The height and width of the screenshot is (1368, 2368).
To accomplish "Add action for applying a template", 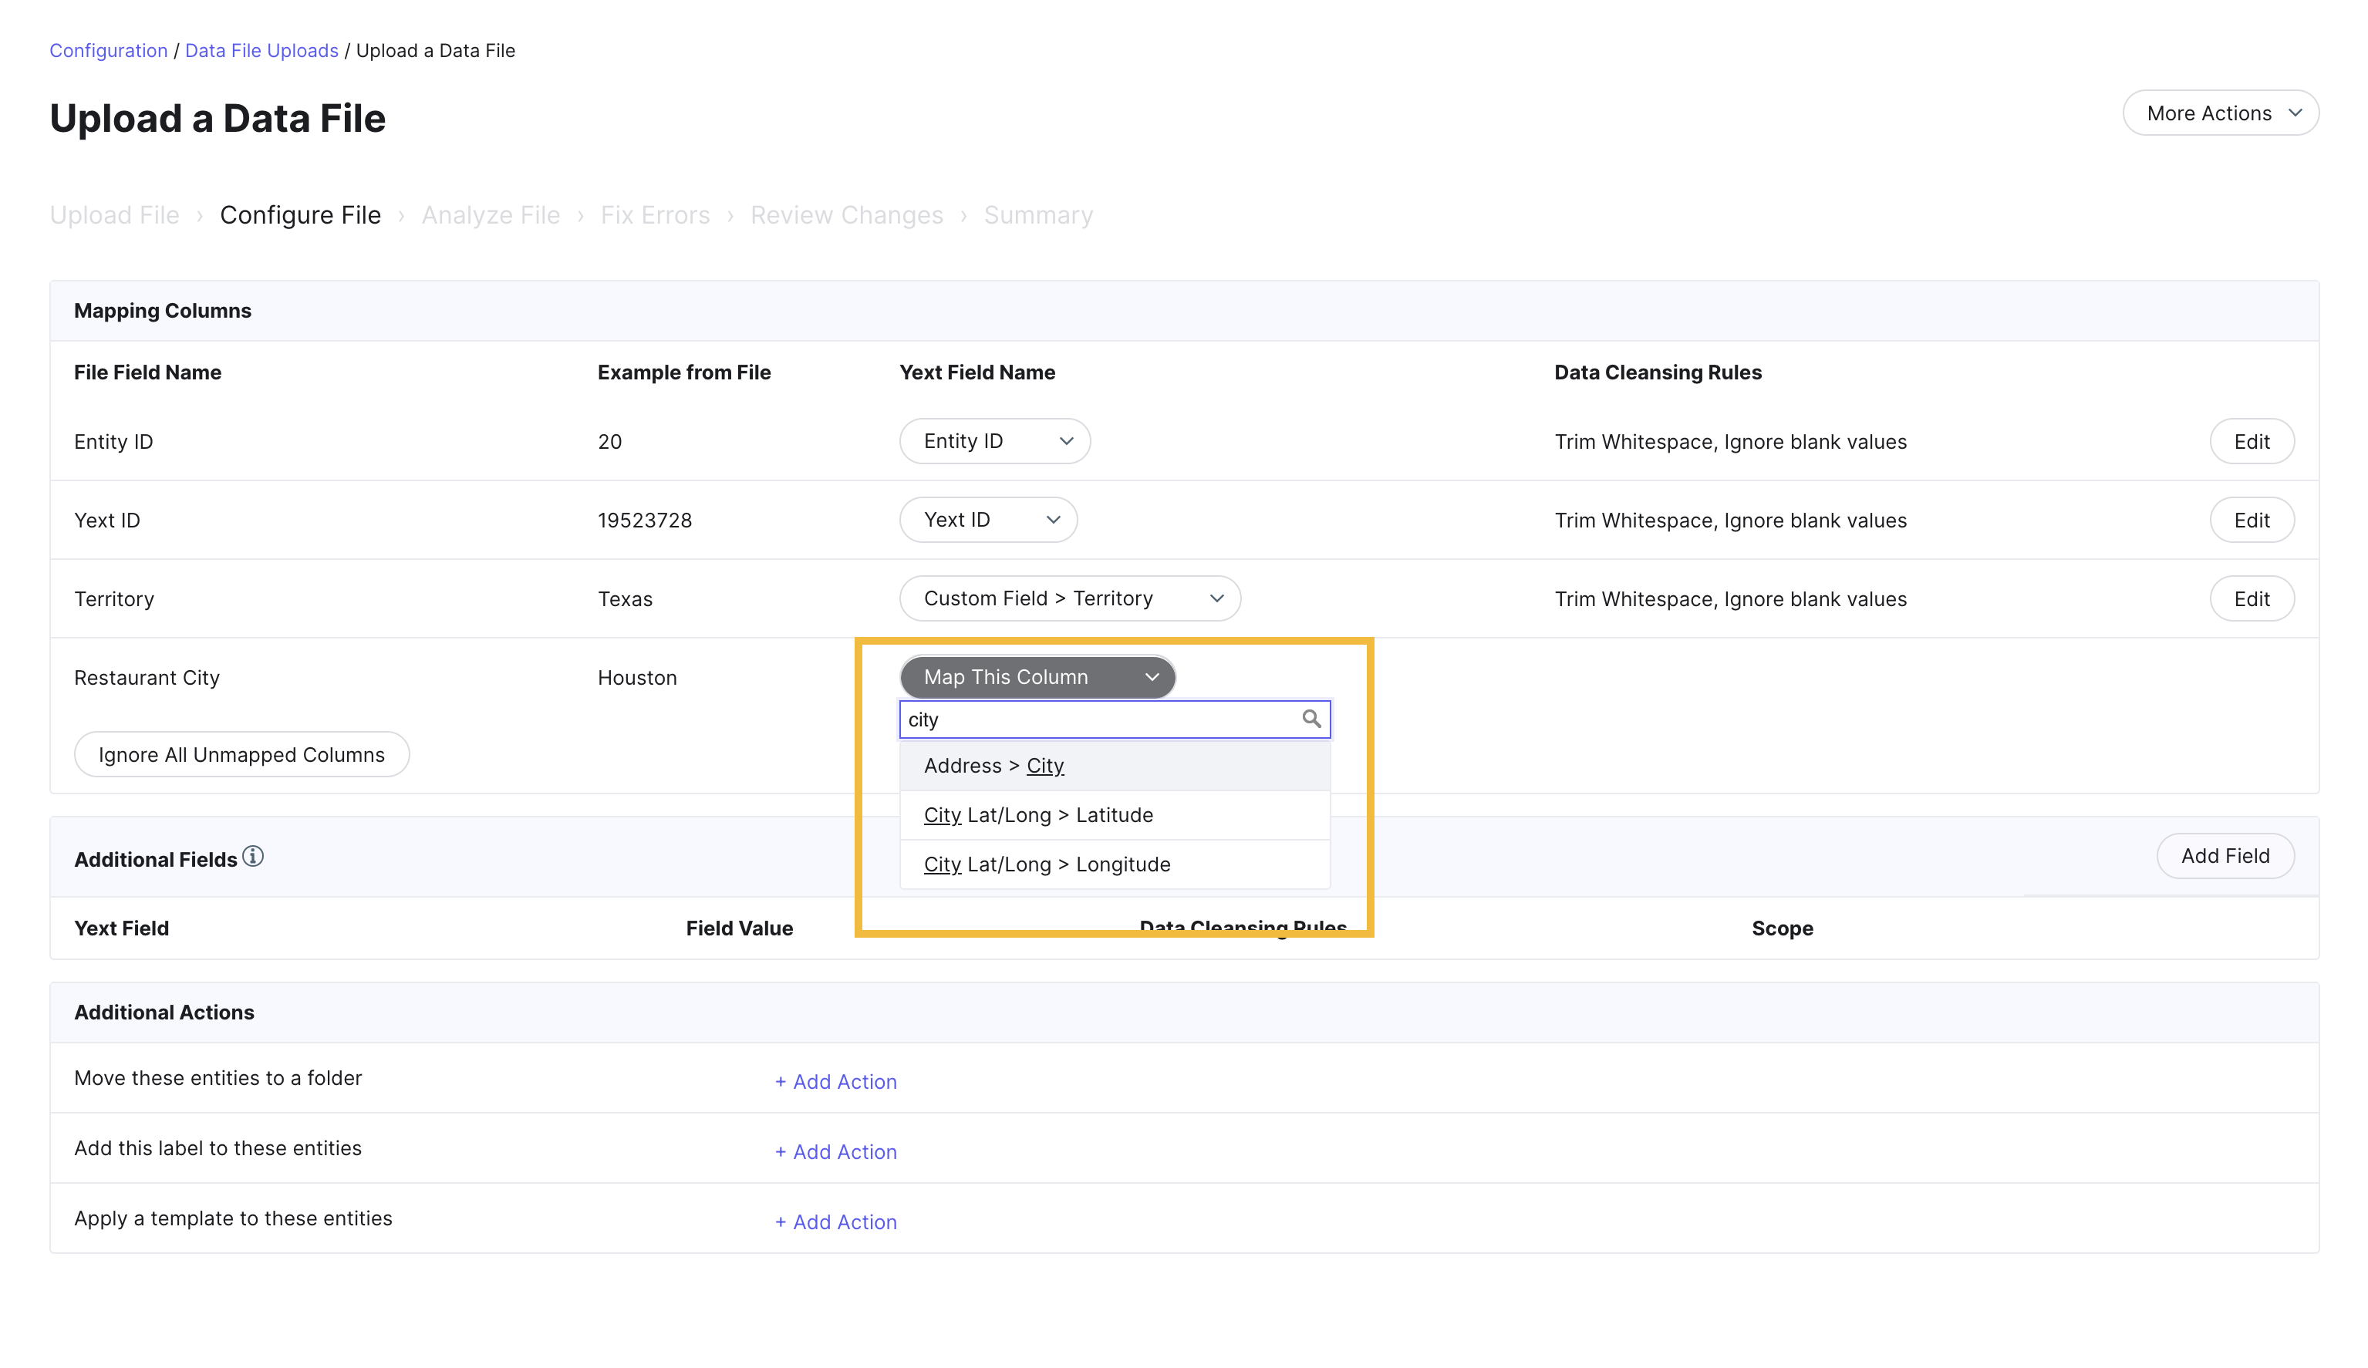I will coord(835,1222).
